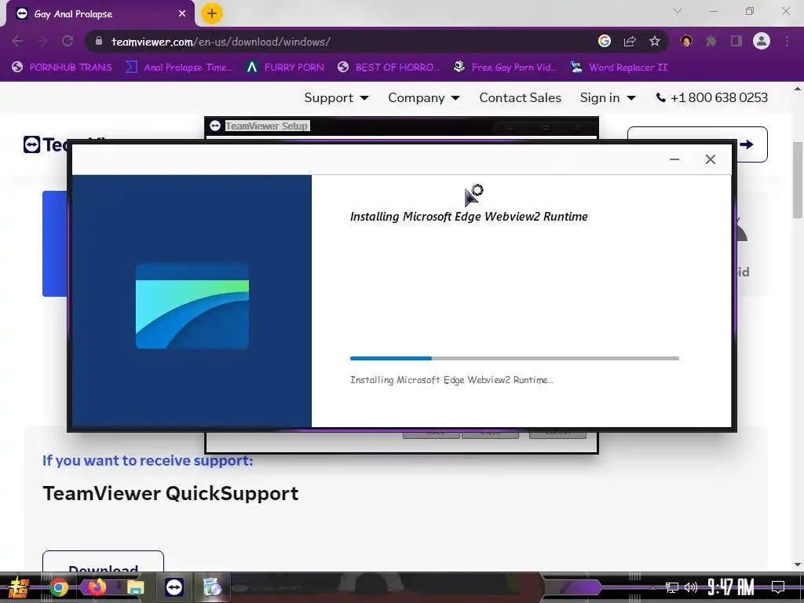Image resolution: width=804 pixels, height=603 pixels.
Task: Click the Google icon in the address bar
Action: click(x=605, y=41)
